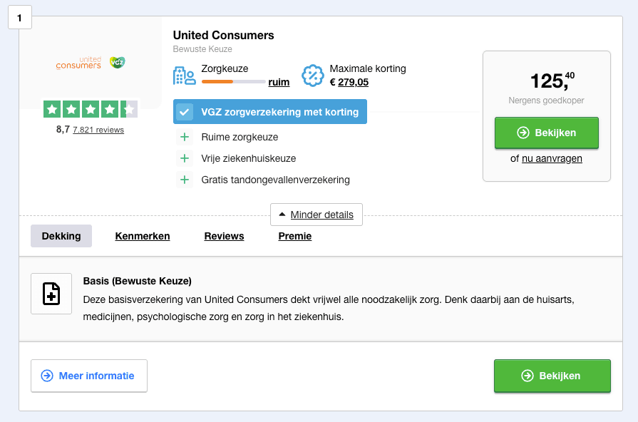638x422 pixels.
Task: Click the plus icon beside Gratis tandongevallenverzekering
Action: [185, 180]
